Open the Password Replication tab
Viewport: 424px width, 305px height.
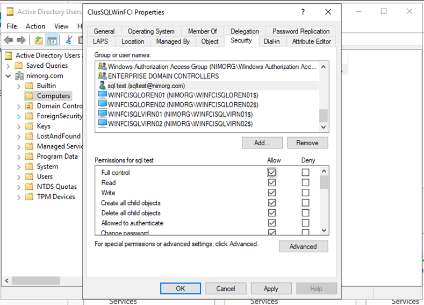pyautogui.click(x=301, y=31)
